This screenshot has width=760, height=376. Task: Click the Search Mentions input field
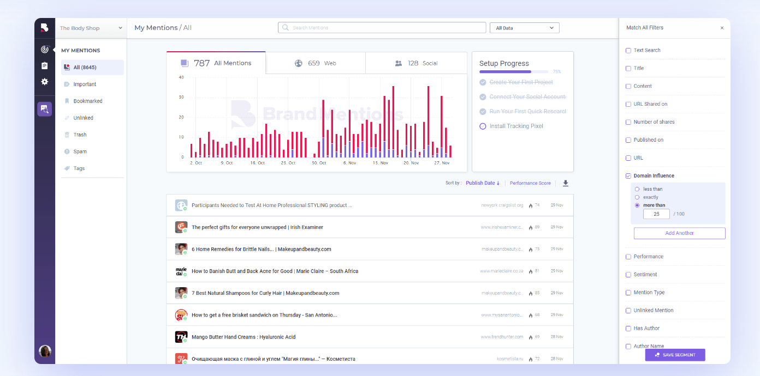pos(382,28)
